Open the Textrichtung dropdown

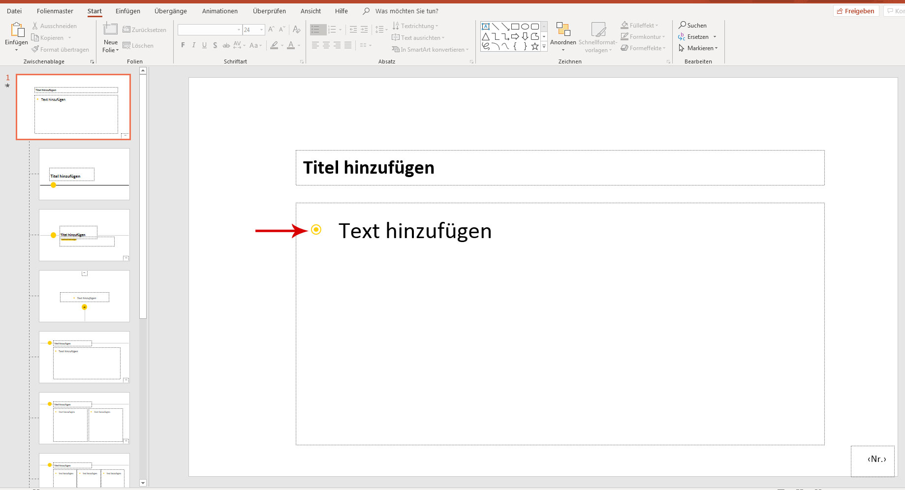tap(415, 26)
